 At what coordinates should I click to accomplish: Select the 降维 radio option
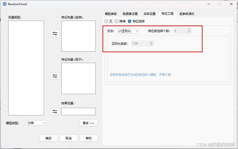click(116, 21)
